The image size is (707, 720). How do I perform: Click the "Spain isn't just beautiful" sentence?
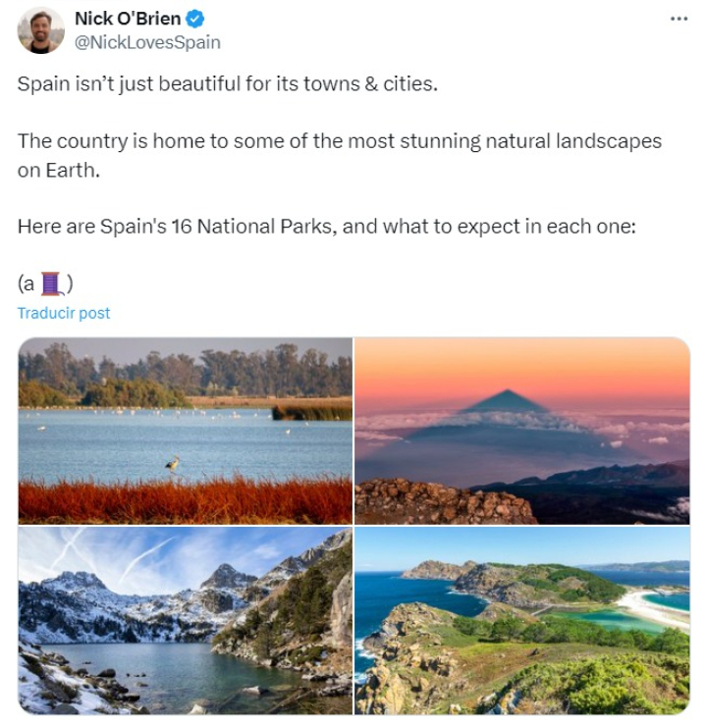coord(227,83)
